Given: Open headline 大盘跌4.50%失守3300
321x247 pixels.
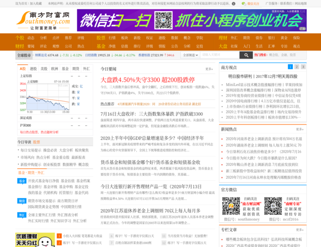Looking at the screenshot, I should coord(147,80).
